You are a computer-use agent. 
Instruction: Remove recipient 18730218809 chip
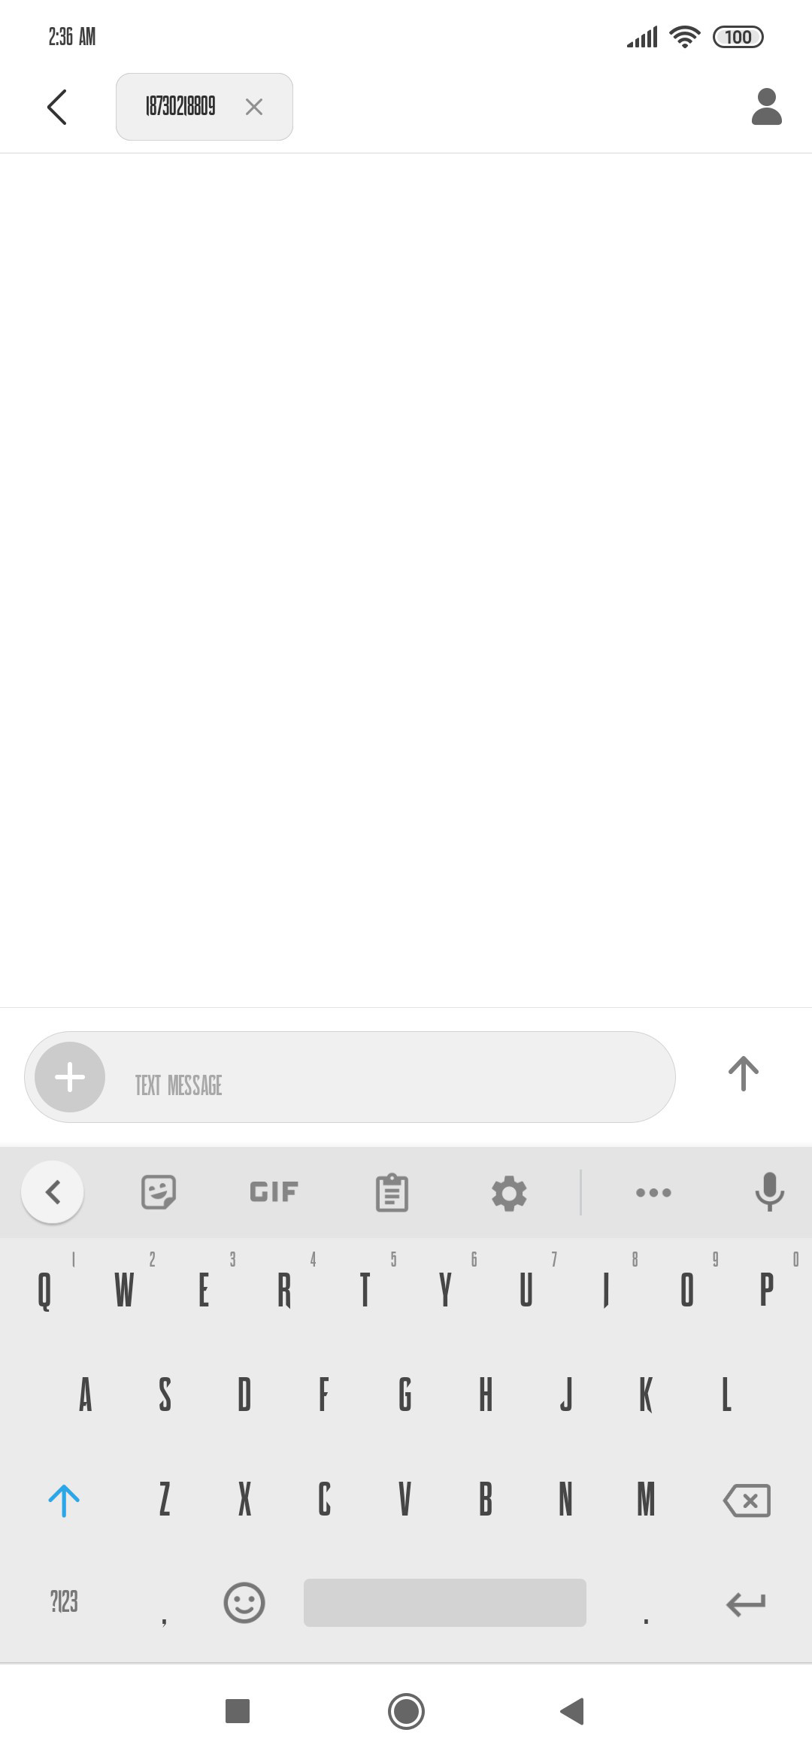tap(254, 107)
